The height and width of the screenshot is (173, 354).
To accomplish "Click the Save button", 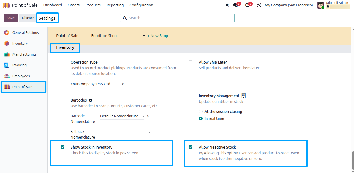I will pyautogui.click(x=11, y=18).
